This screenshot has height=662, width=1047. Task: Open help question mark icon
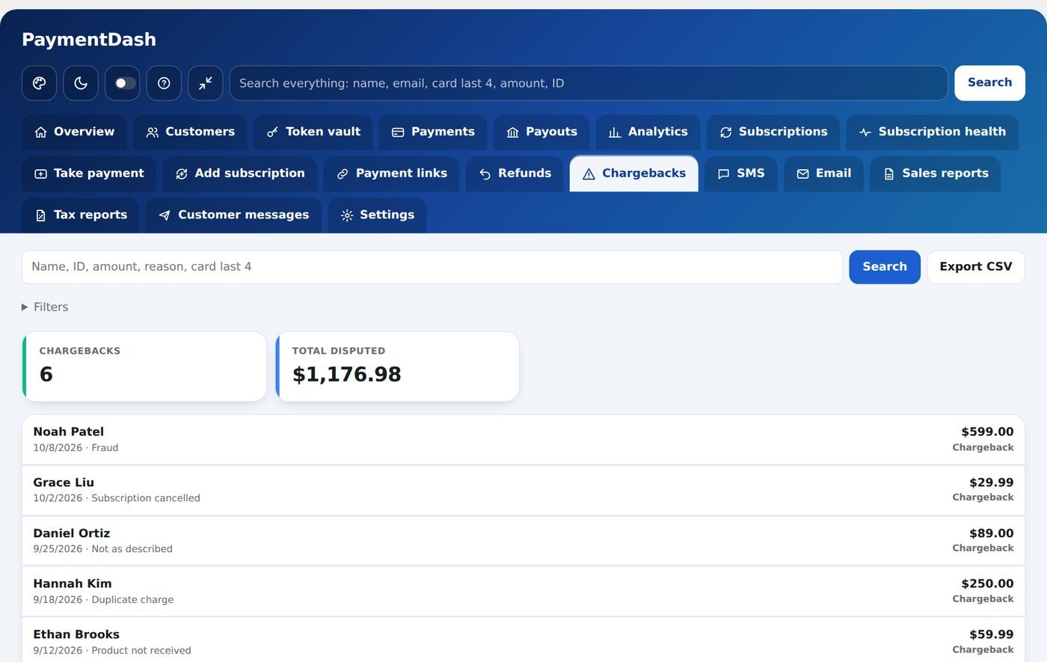click(164, 83)
